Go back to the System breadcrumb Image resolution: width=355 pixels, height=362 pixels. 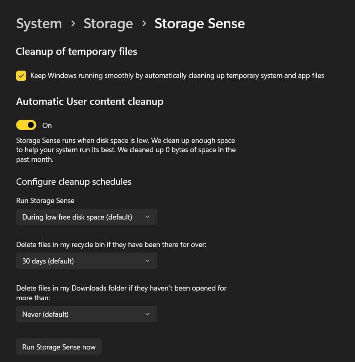pyautogui.click(x=39, y=24)
